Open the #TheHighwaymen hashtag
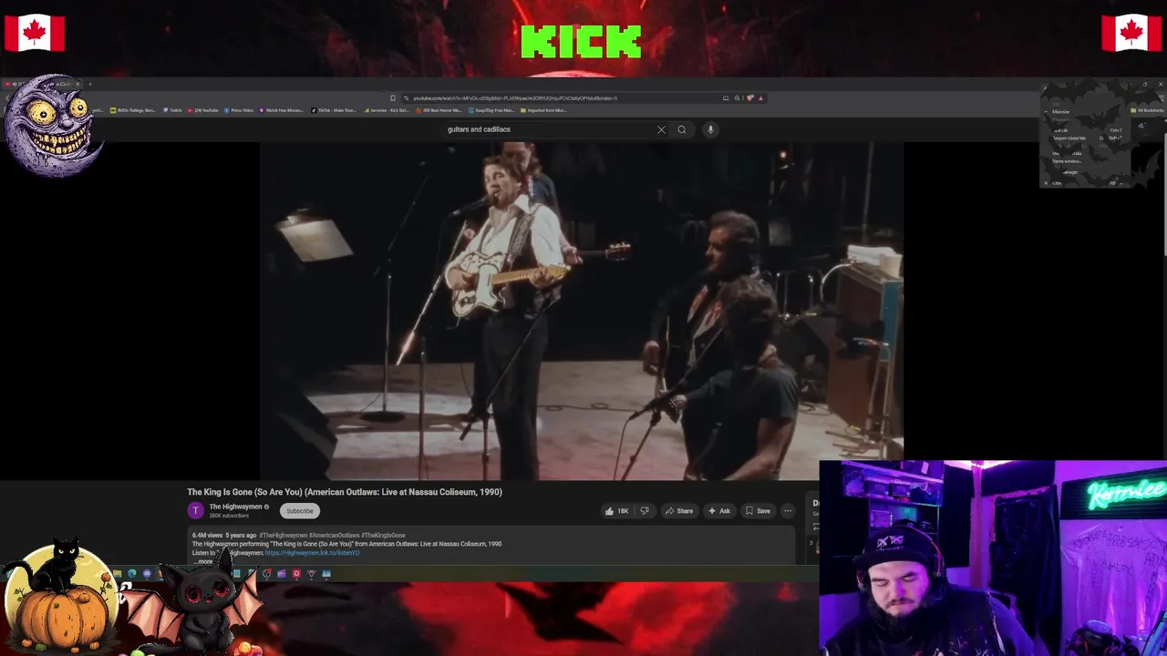 click(284, 536)
